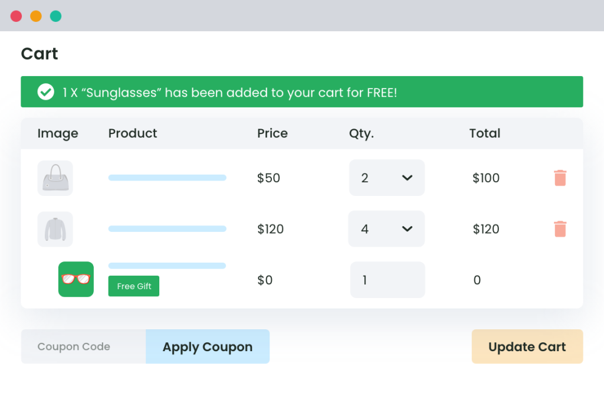Viewport: 604px width, 396px height.
Task: Expand the quantity selector showing 4
Action: [386, 229]
